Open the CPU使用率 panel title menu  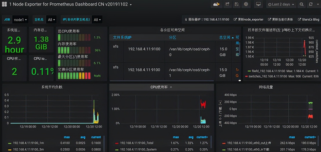click(161, 87)
